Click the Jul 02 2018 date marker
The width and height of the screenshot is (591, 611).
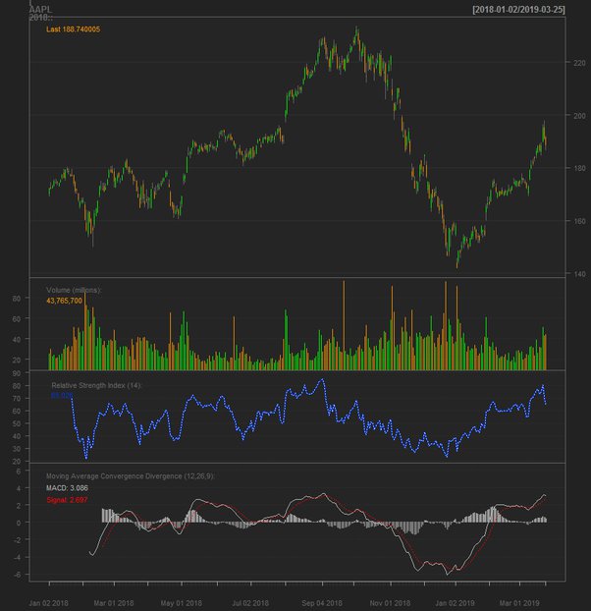pyautogui.click(x=250, y=602)
